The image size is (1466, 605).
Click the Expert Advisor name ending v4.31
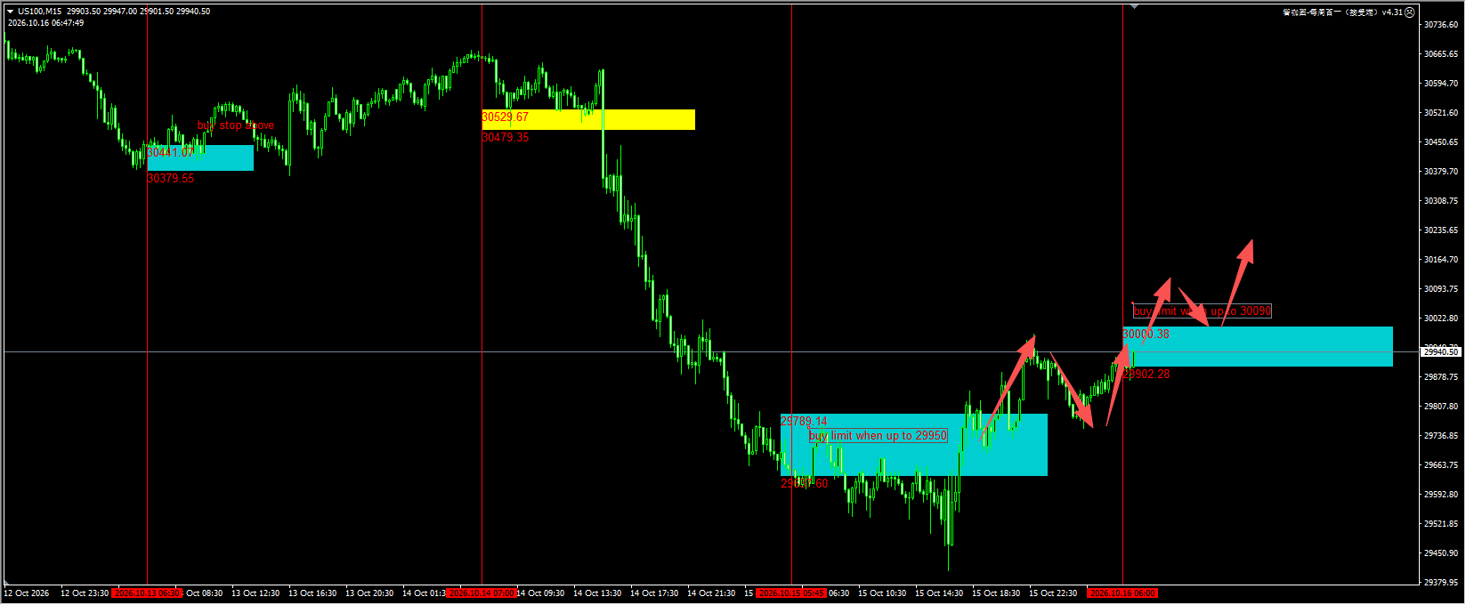click(1342, 12)
